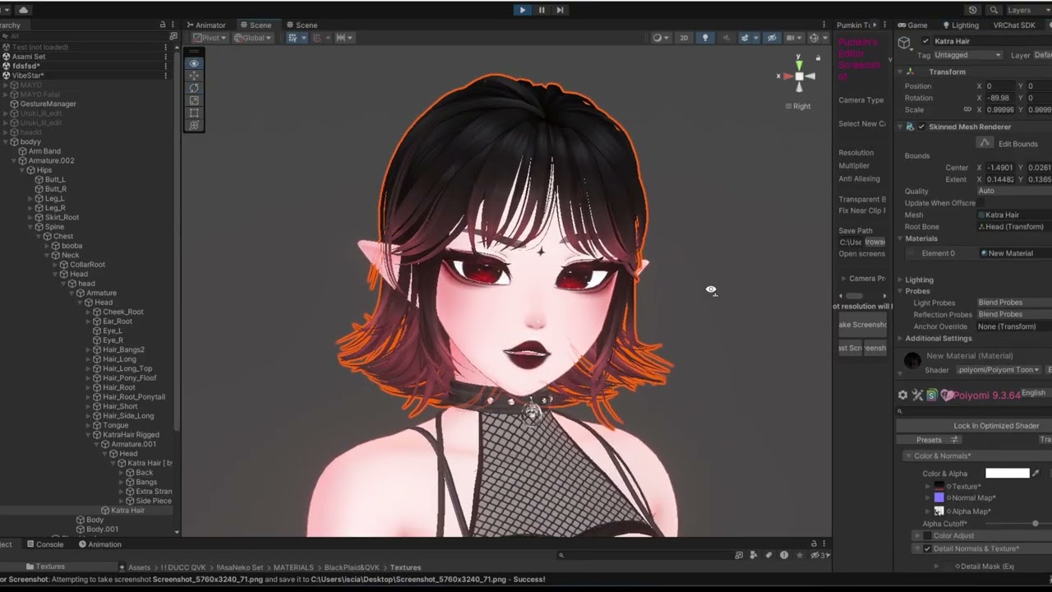Toggle scene lighting bulb icon

pos(705,38)
